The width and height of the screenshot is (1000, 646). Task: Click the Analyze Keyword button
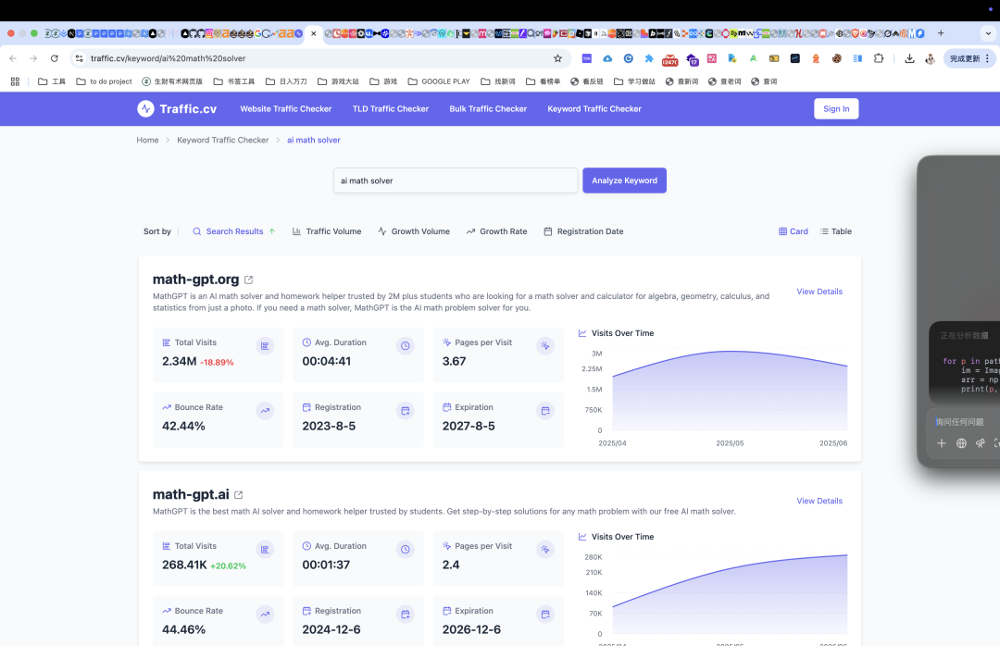coord(624,180)
